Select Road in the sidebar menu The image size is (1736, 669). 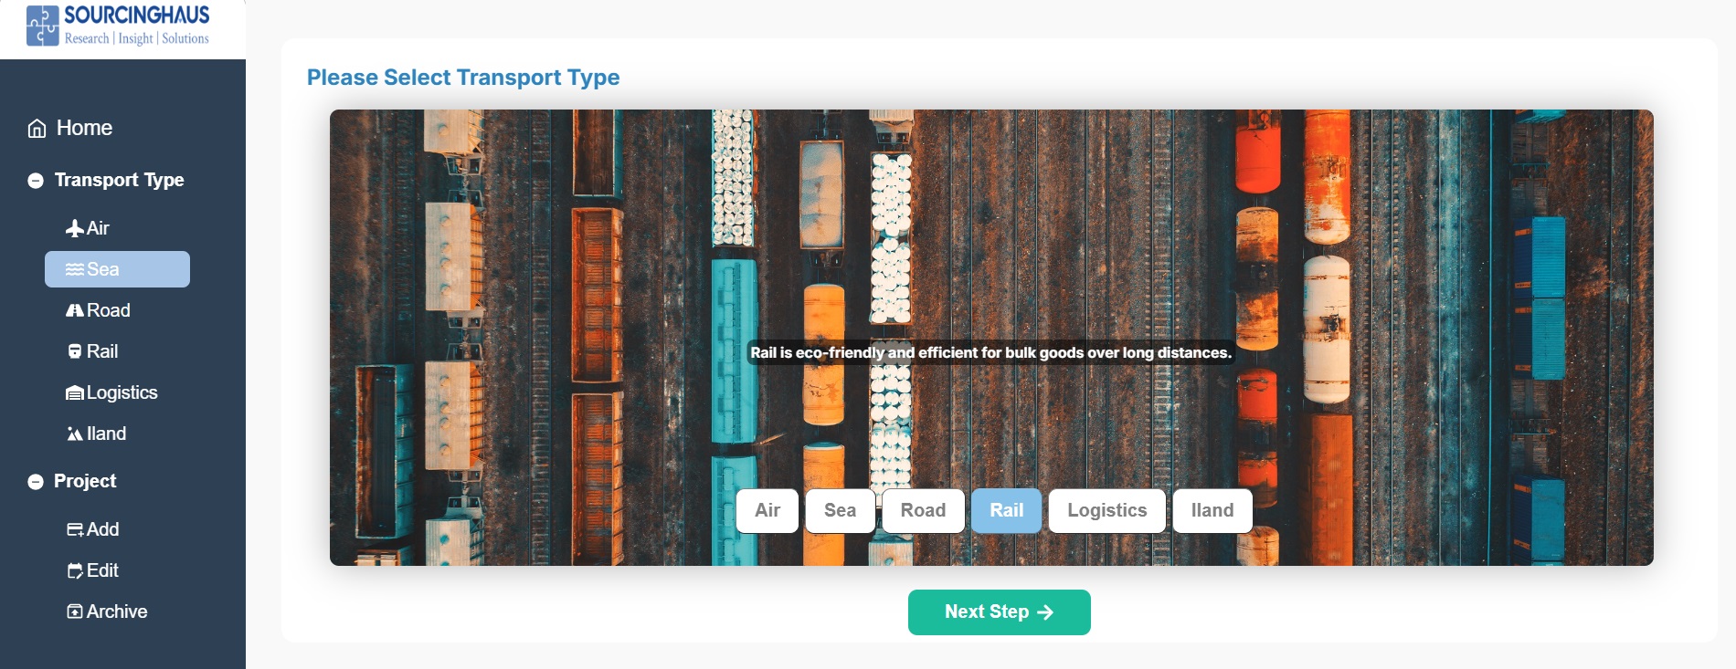[117, 310]
